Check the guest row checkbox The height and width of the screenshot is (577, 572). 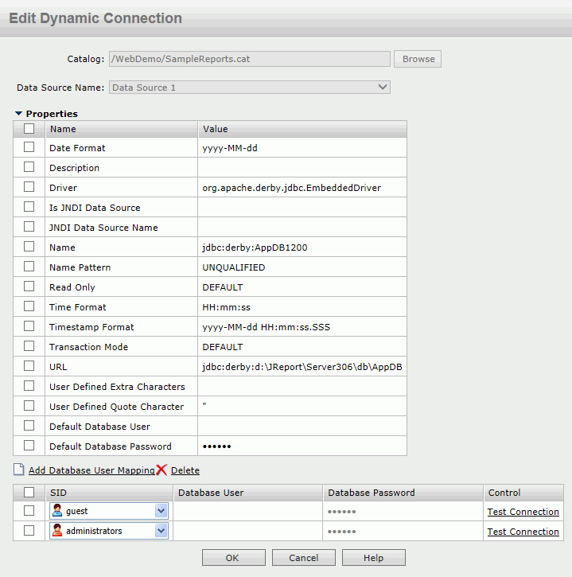(29, 510)
